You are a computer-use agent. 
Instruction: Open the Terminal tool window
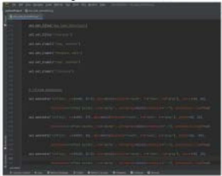click(x=138, y=172)
